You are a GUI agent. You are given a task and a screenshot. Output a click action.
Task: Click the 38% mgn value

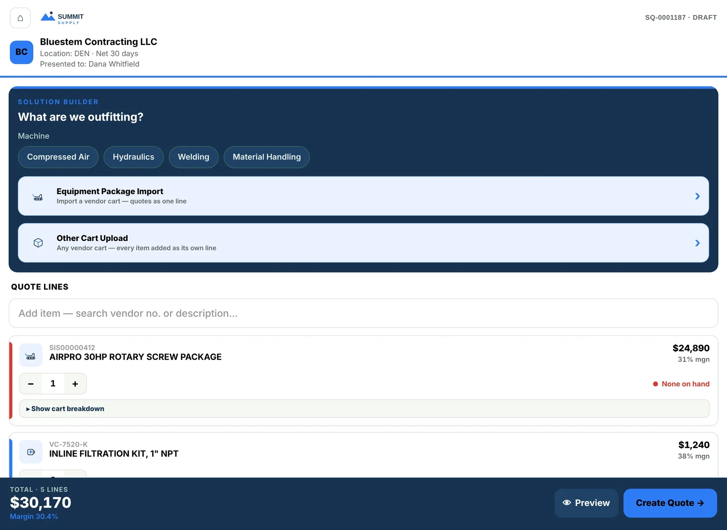(x=693, y=456)
